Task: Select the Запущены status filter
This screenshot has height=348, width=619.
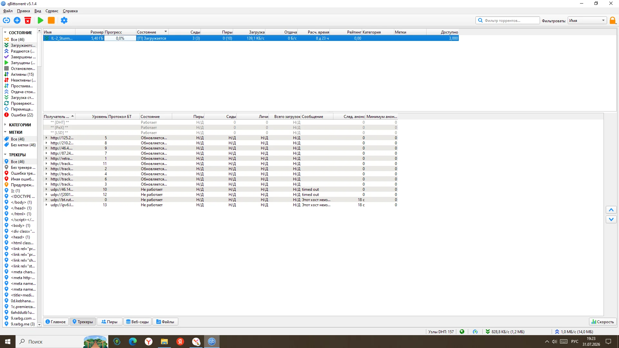Action: [20, 63]
